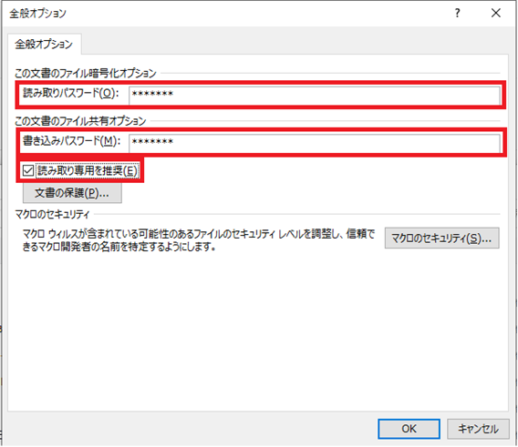Viewport: 518px width, 447px height.
Task: Select the 全般オプション tab
Action: click(x=44, y=44)
